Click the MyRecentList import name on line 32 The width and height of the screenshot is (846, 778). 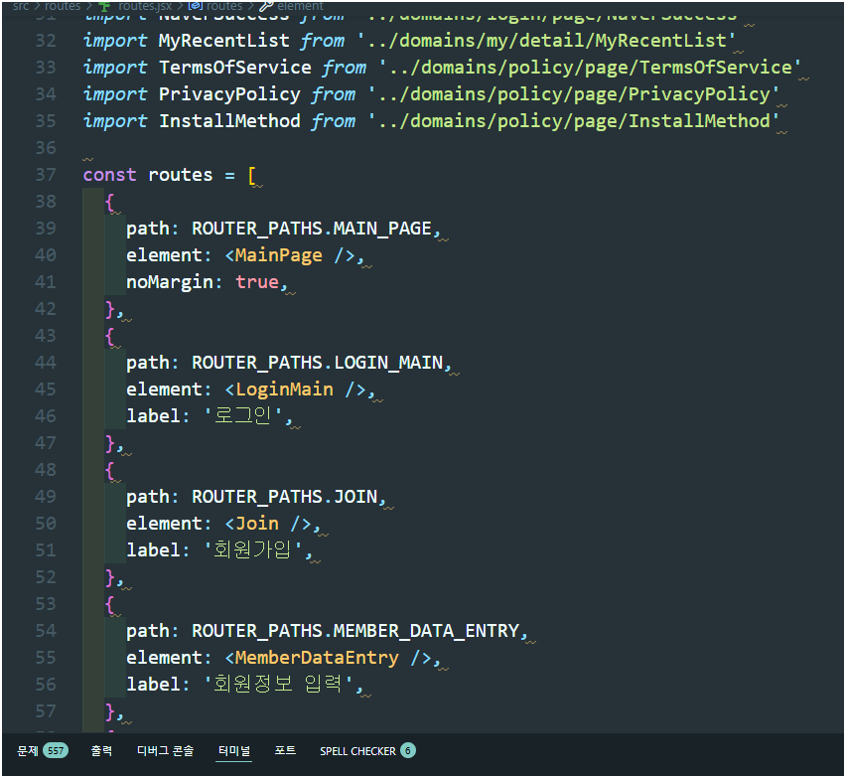tap(223, 41)
